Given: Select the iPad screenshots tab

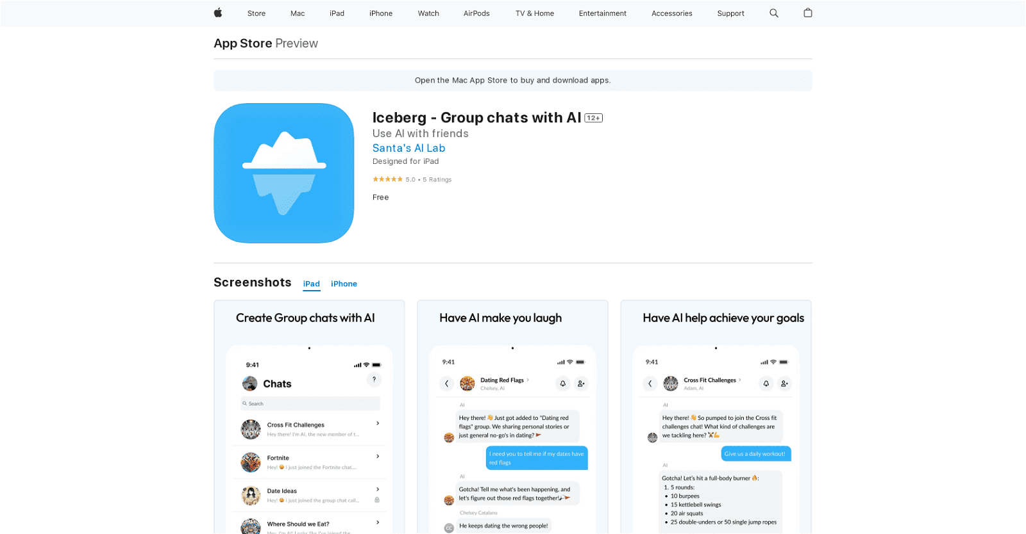Looking at the screenshot, I should pos(312,284).
